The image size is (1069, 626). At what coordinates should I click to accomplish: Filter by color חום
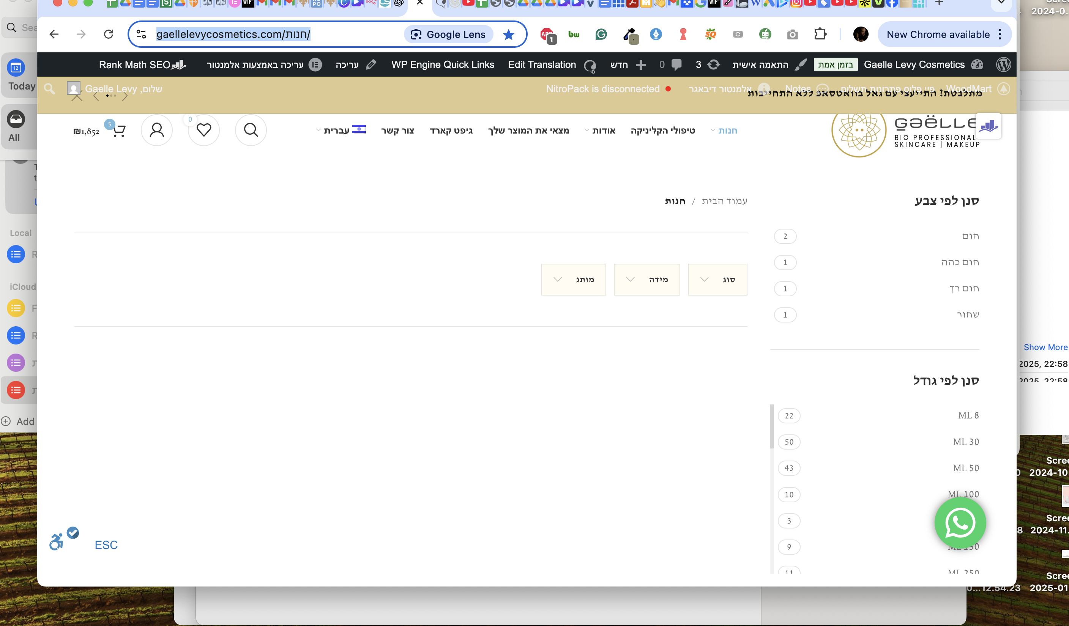(971, 236)
